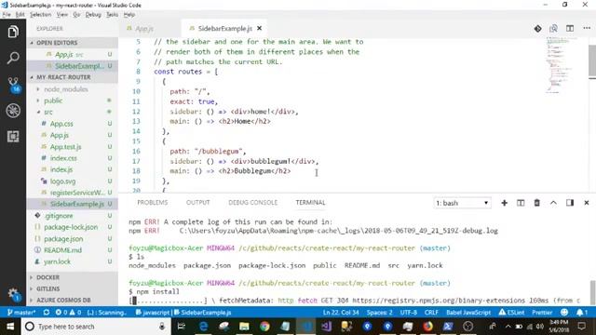
Task: Split the terminal panel
Action: point(521,203)
